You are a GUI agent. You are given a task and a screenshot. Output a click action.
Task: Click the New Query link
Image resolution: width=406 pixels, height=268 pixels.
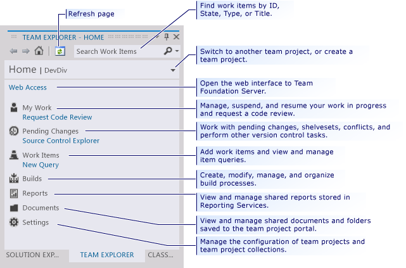click(x=41, y=165)
